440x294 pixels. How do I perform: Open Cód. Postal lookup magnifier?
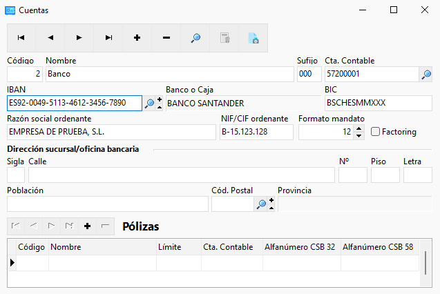coord(261,204)
